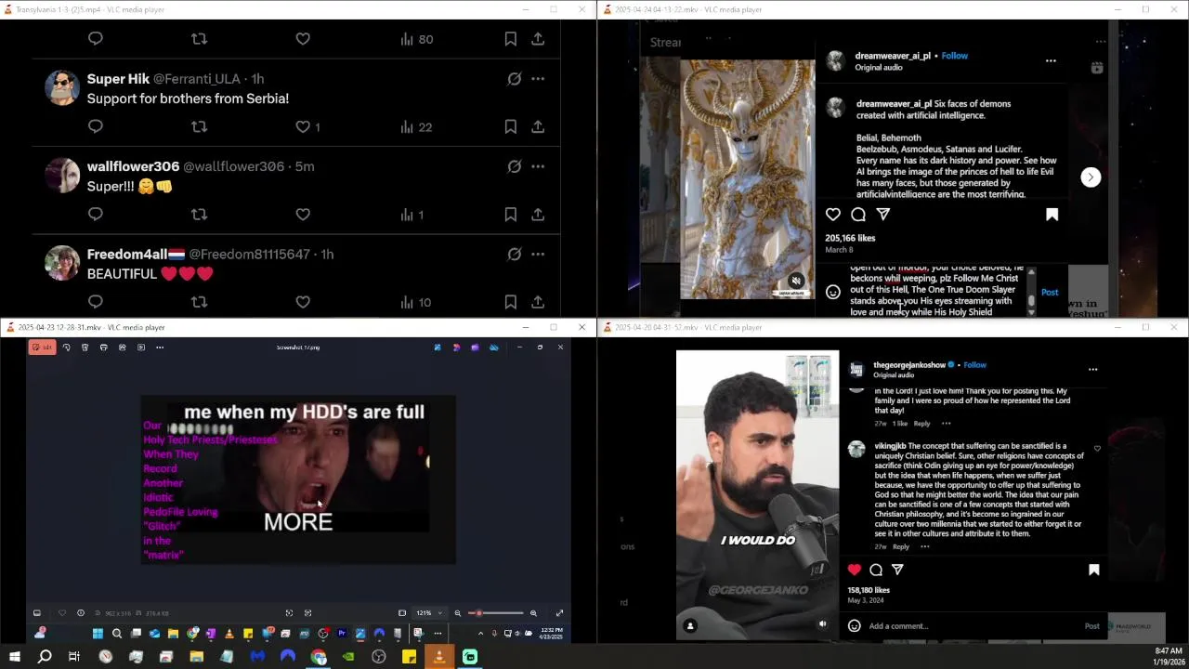
Task: Save thegeorgejankoshow post bookmark
Action: [1094, 570]
